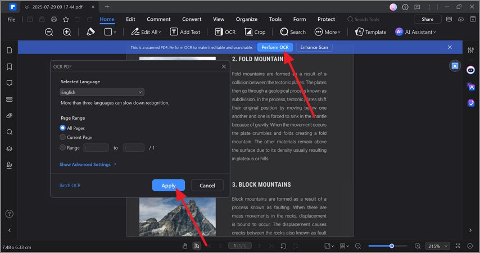Screen dimensions: 480x253
Task: Click the OCR tool in toolbar
Action: [225, 32]
